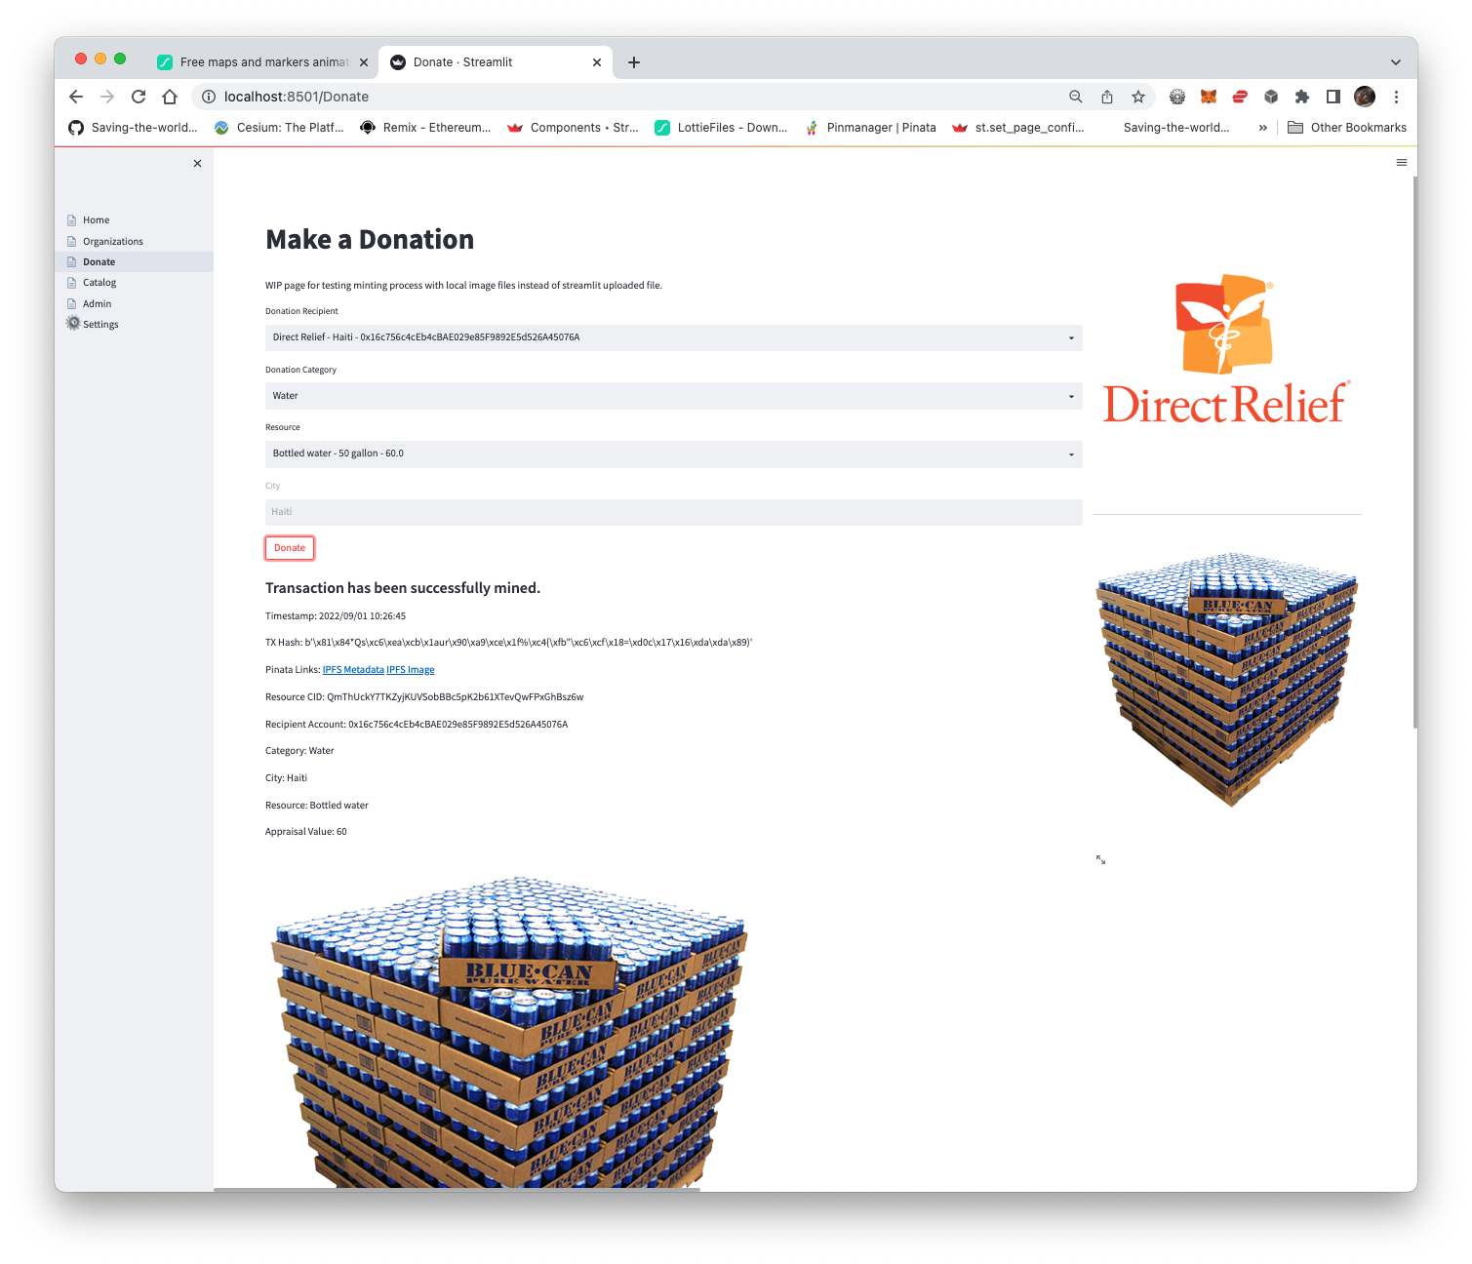Bookmark this page with the star icon

click(x=1138, y=97)
